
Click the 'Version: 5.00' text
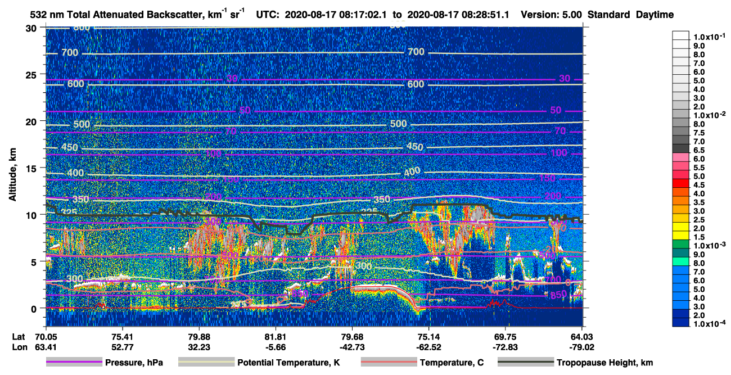[552, 15]
